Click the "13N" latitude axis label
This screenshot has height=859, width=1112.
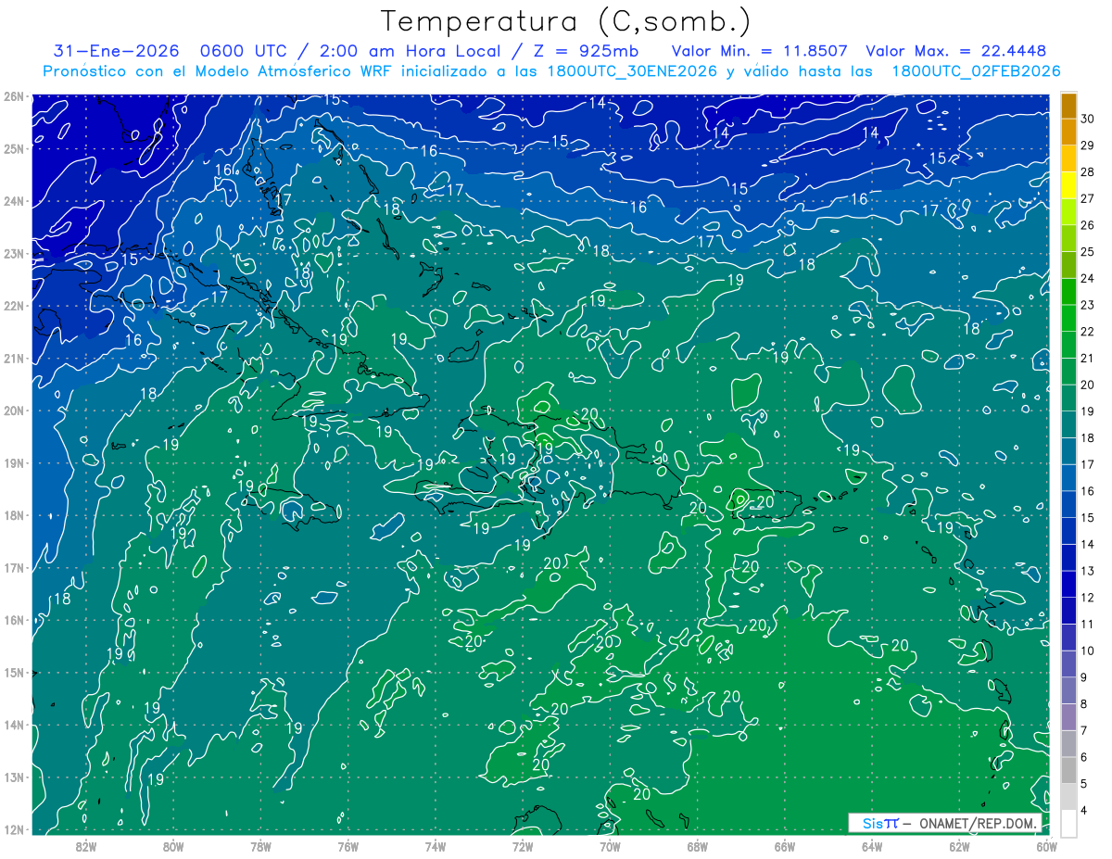pyautogui.click(x=14, y=777)
